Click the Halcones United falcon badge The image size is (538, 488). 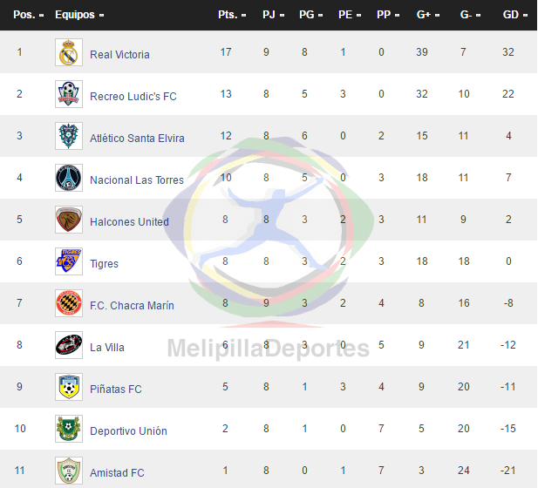click(69, 220)
